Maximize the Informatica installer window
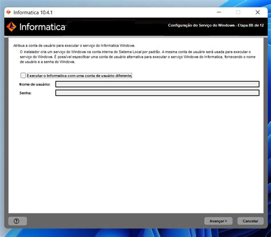 tap(238, 13)
